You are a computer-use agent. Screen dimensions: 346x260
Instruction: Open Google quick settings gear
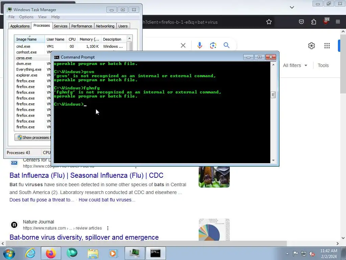[311, 46]
